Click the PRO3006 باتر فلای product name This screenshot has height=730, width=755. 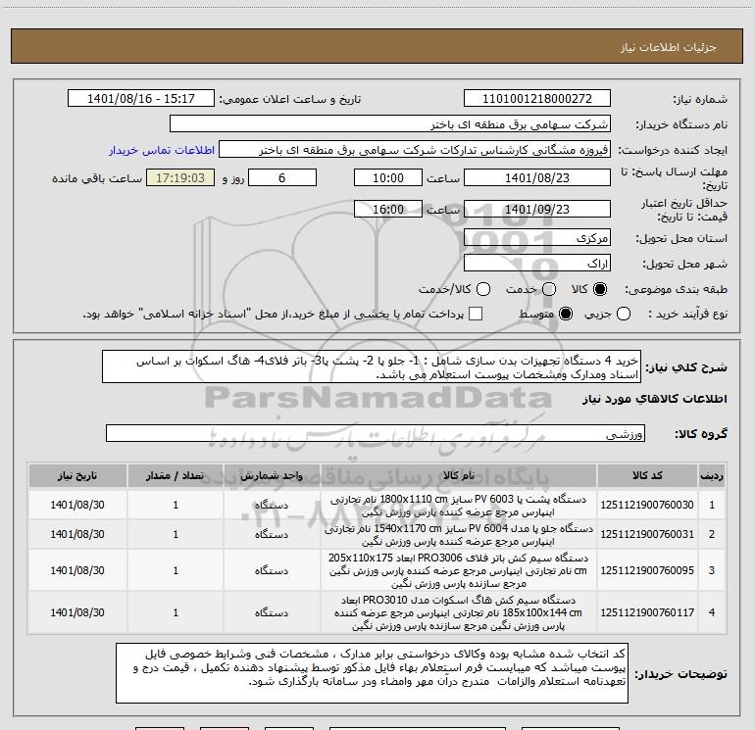[459, 570]
